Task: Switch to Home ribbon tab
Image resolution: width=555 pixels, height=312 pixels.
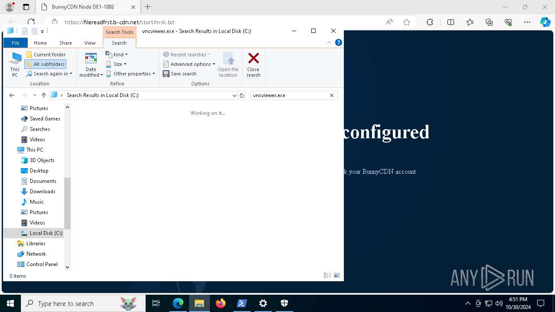Action: pos(40,43)
